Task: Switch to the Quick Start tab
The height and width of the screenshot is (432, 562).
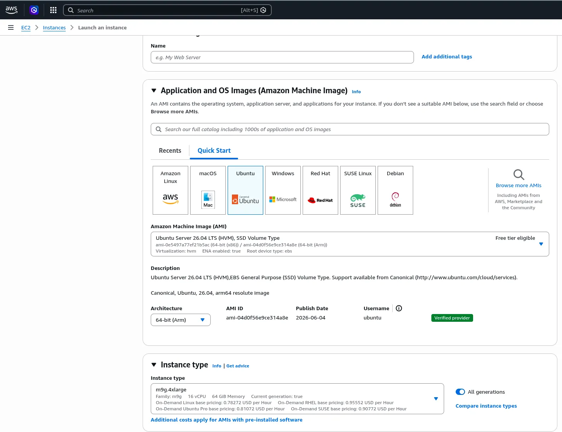Action: pyautogui.click(x=214, y=150)
